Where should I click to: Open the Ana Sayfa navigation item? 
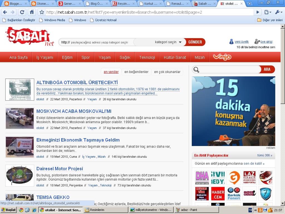pyautogui.click(x=18, y=57)
